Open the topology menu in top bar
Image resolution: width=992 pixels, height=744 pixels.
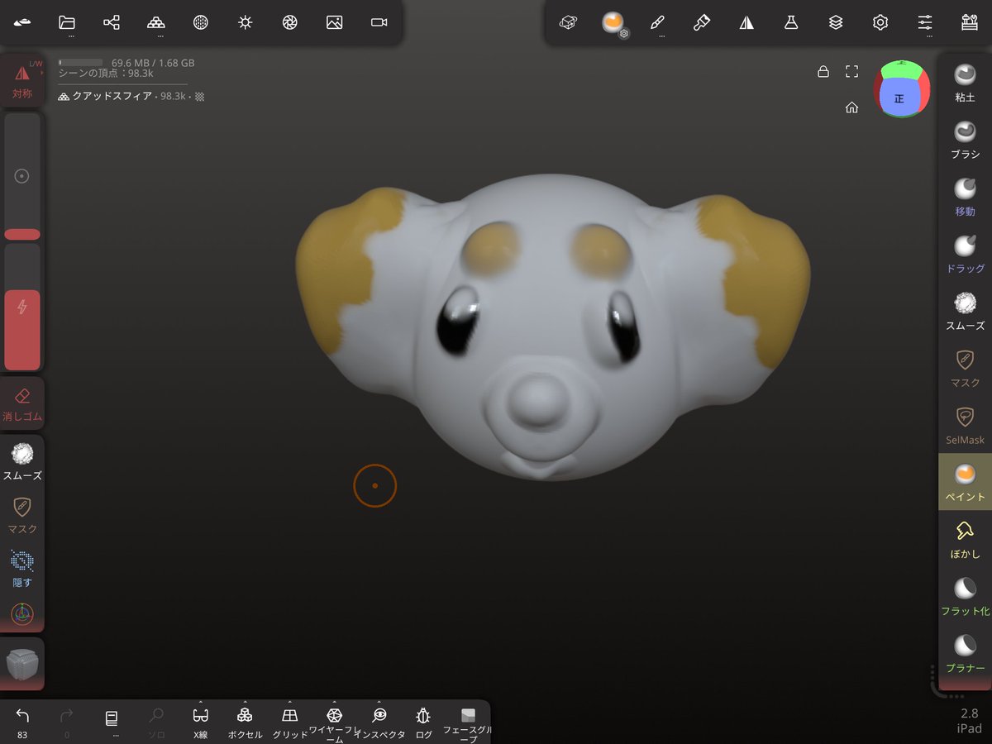(x=156, y=23)
